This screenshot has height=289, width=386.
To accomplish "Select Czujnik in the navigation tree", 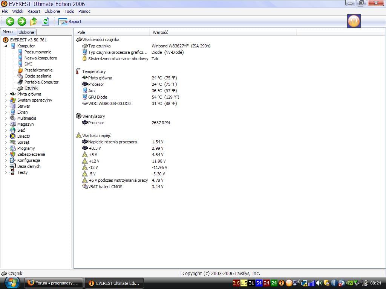I will (31, 88).
